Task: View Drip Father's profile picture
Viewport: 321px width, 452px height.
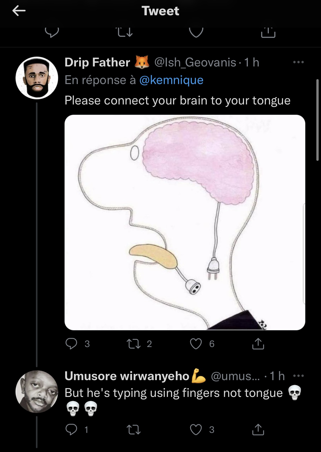Action: point(37,78)
